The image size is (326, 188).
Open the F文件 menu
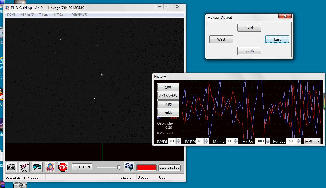point(11,15)
